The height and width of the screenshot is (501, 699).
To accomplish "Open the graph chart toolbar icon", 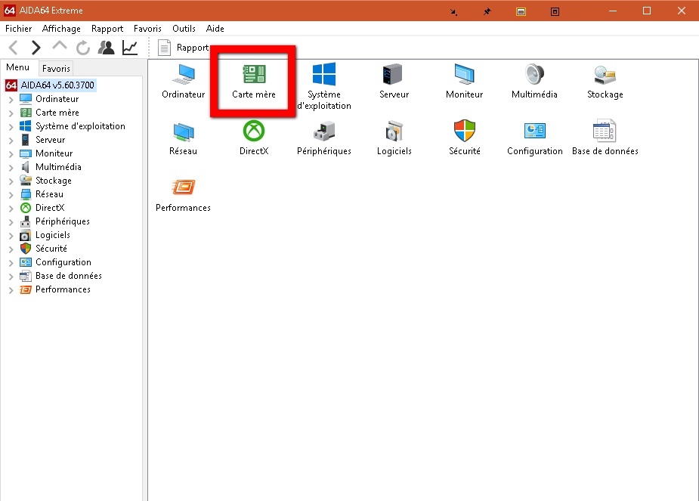I will click(x=130, y=48).
